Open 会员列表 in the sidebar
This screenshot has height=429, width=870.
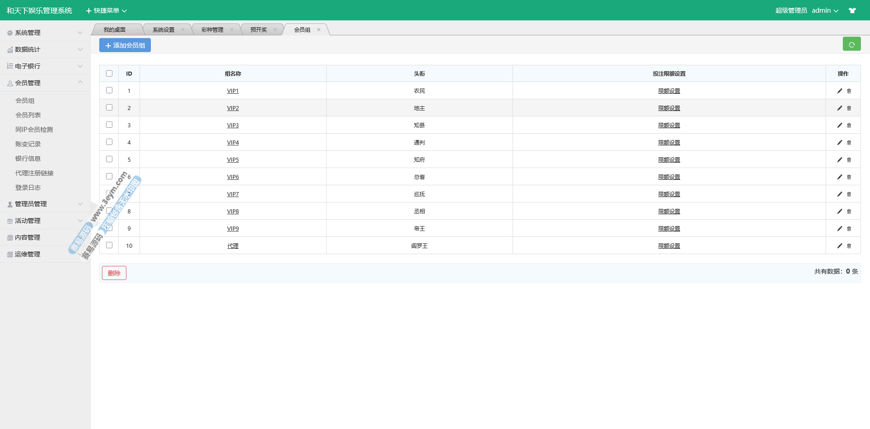point(28,115)
